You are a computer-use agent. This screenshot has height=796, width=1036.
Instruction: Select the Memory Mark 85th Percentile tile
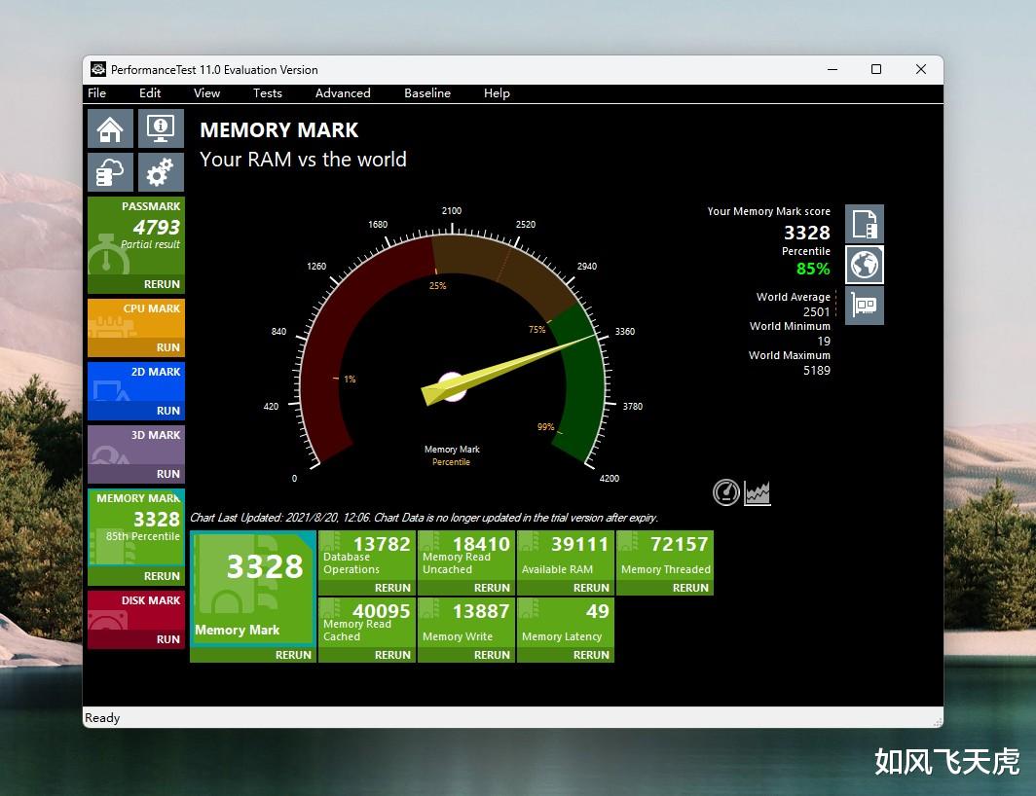[136, 527]
